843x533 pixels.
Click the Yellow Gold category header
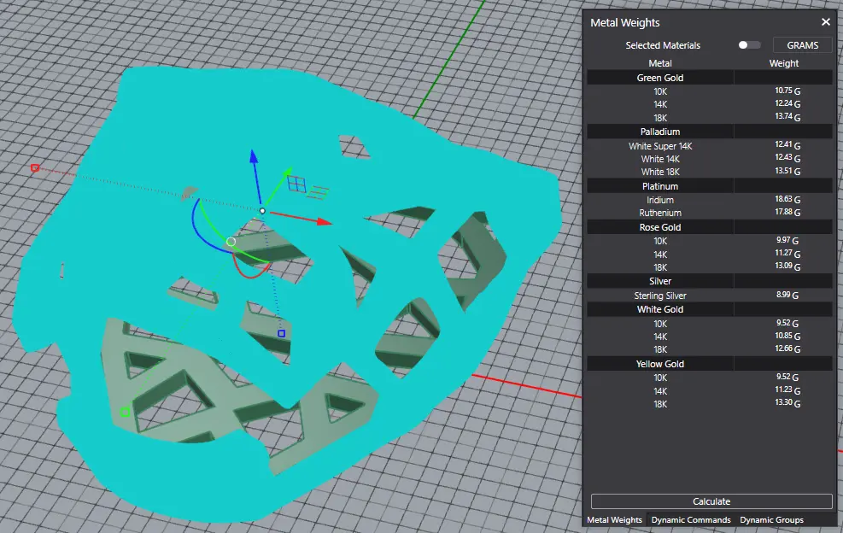pos(660,364)
